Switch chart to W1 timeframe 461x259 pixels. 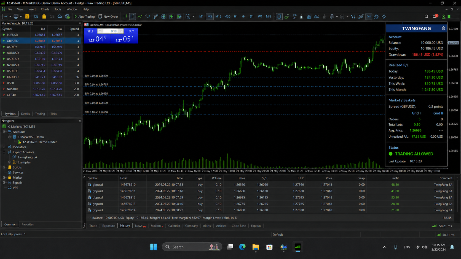click(x=260, y=17)
